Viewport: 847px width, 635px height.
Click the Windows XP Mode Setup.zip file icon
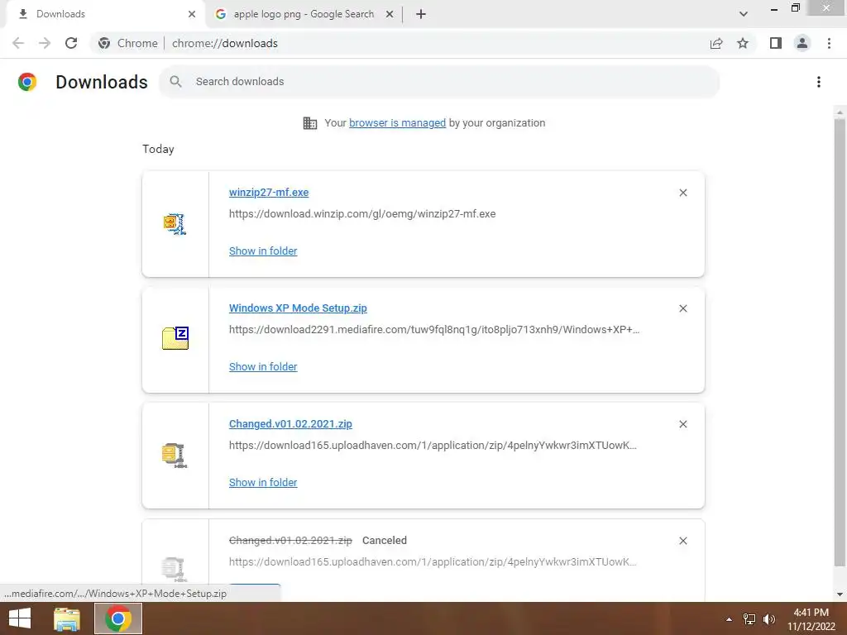175,338
